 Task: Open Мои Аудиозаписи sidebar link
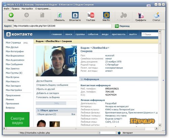click(x=15, y=60)
